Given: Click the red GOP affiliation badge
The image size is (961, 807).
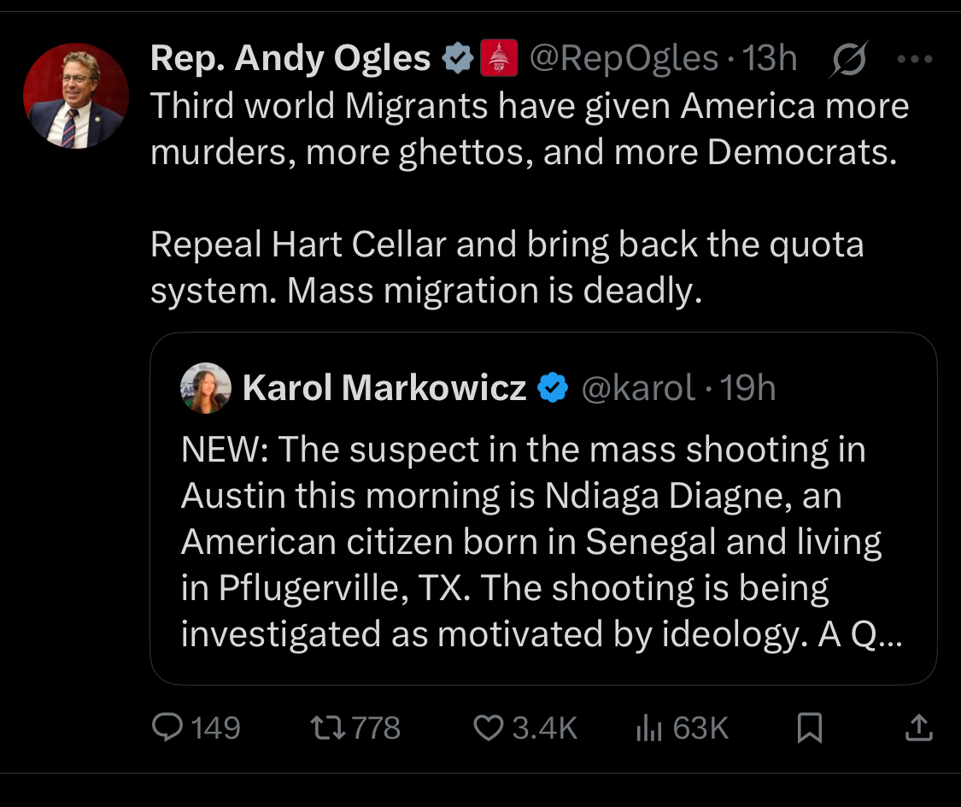Looking at the screenshot, I should (x=500, y=59).
